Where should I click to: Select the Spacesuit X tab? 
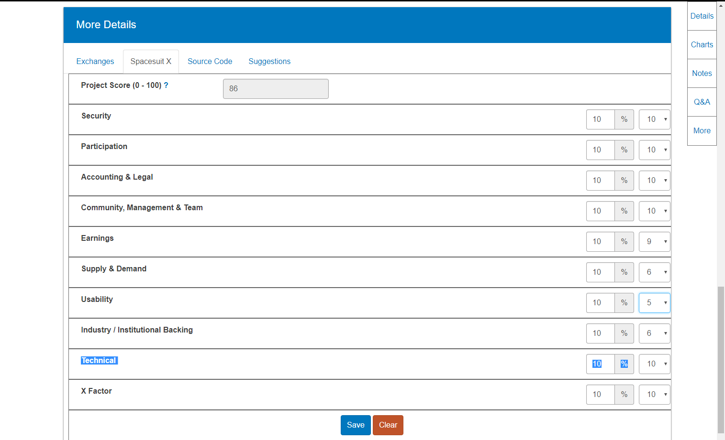tap(151, 61)
